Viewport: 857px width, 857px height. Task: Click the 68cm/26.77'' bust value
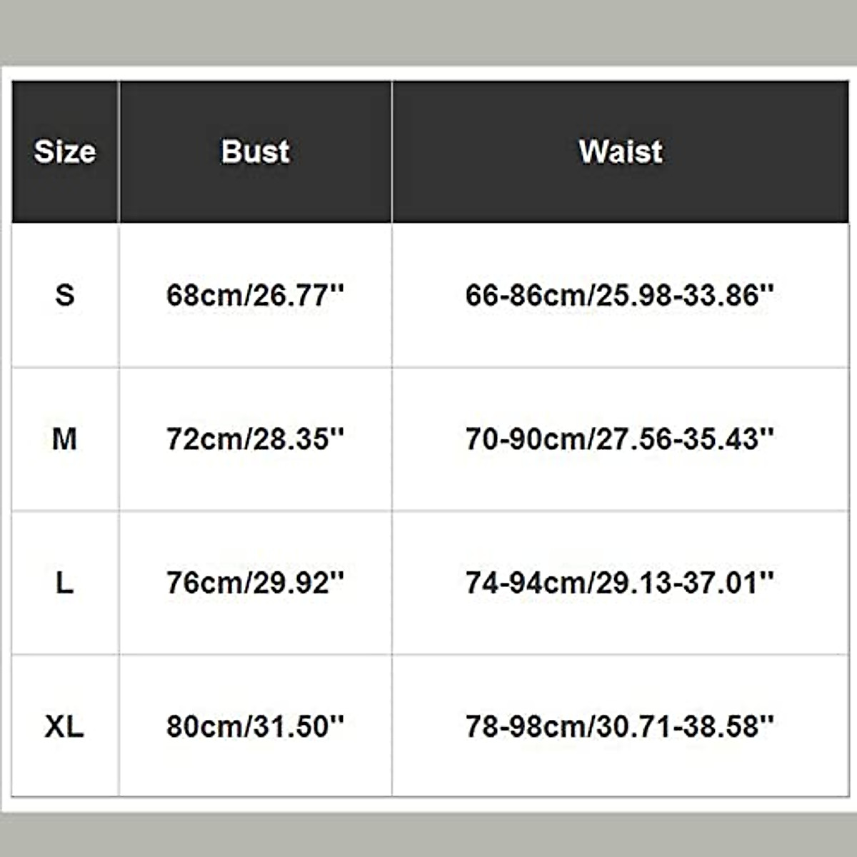point(255,295)
